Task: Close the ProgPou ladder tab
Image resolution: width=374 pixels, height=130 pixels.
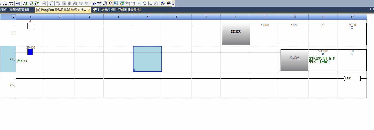Action: [x=89, y=10]
